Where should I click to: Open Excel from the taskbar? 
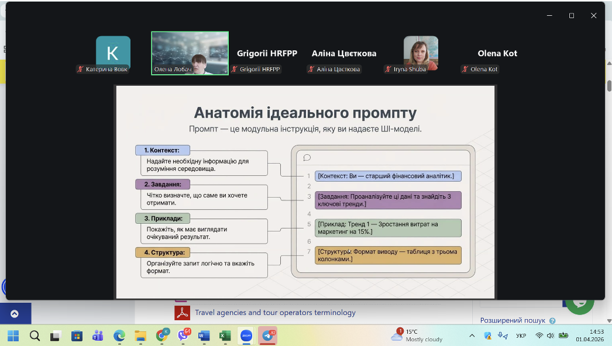click(x=225, y=335)
